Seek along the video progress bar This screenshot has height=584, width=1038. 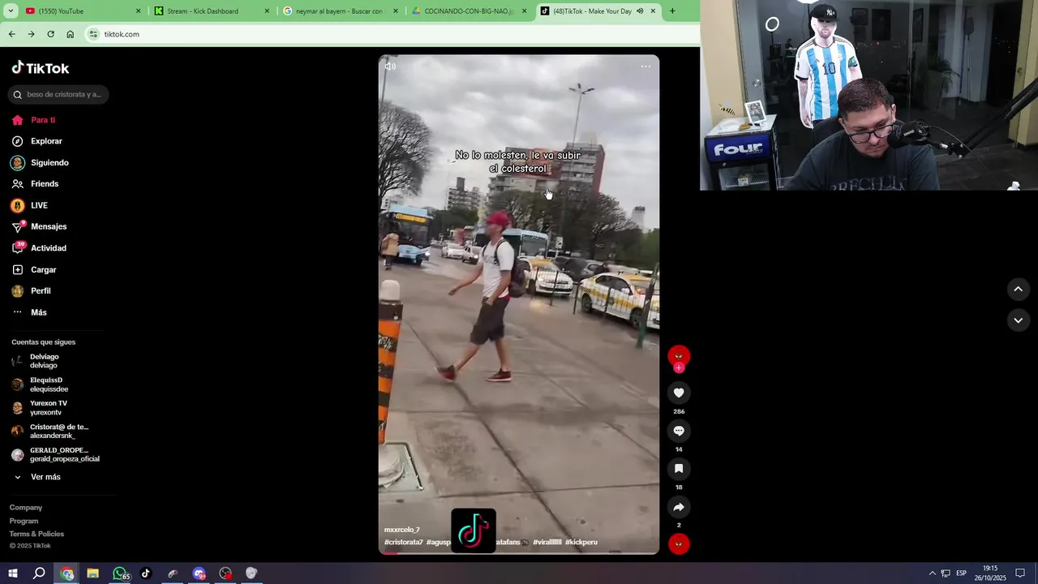point(519,552)
